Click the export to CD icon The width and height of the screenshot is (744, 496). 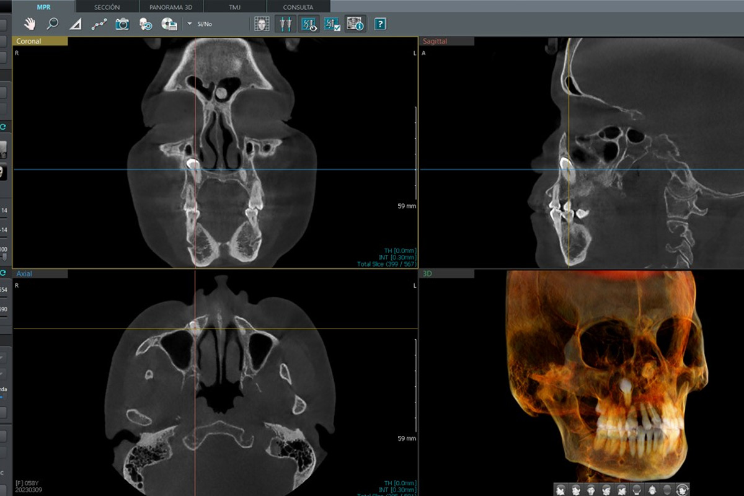point(169,24)
